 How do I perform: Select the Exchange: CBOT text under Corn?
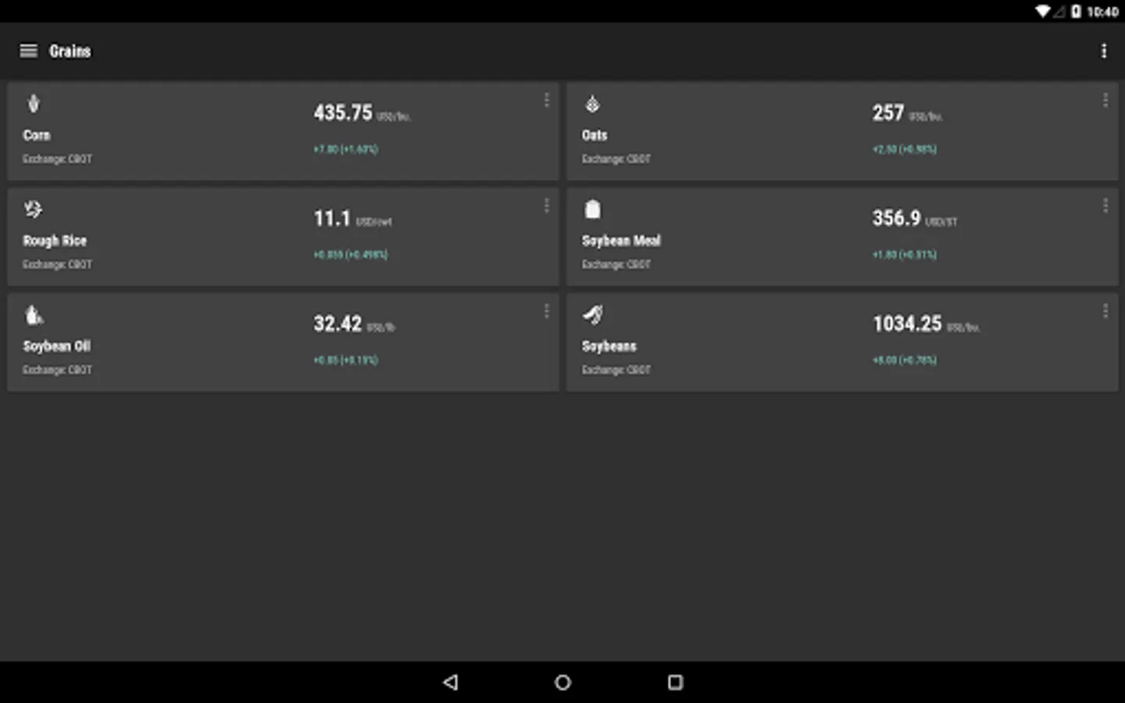pyautogui.click(x=57, y=159)
